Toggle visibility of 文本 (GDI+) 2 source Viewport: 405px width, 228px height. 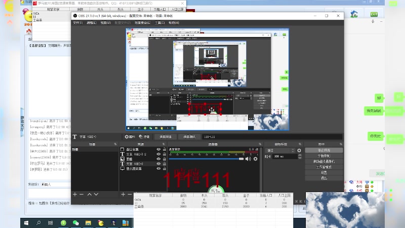coord(158,154)
